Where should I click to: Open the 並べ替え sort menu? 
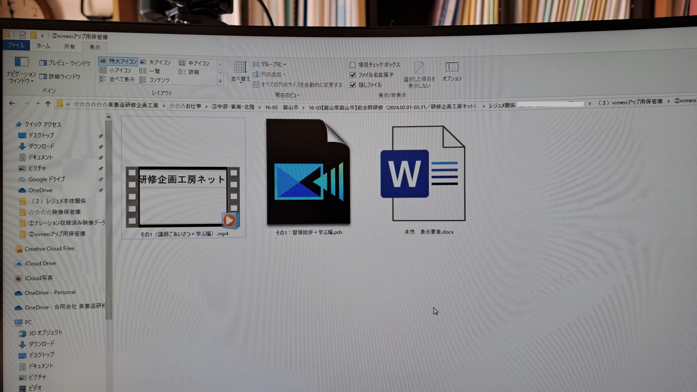[240, 71]
